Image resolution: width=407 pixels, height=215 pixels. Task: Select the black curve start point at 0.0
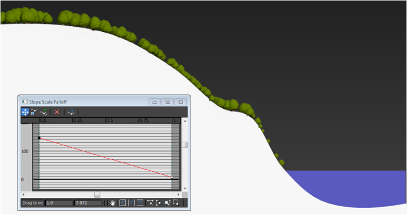pos(39,138)
